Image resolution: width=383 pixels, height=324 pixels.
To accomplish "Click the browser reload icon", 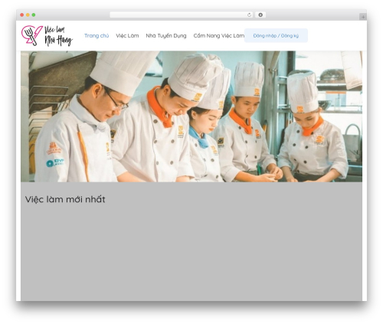I will (x=249, y=15).
